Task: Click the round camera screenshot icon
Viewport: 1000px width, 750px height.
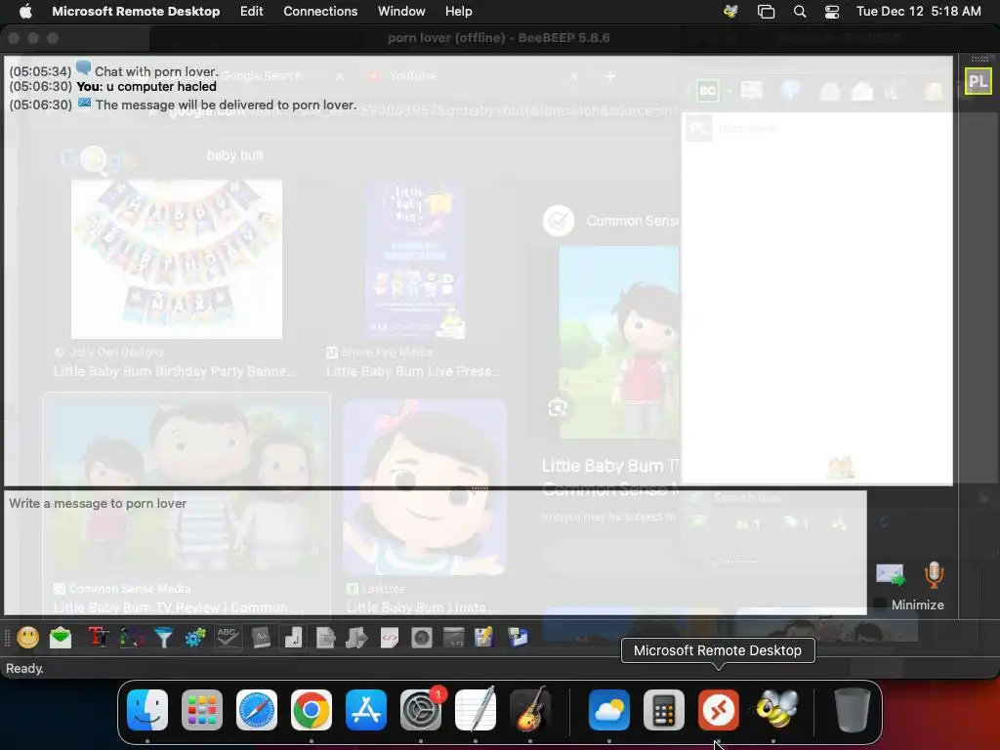Action: click(x=422, y=637)
